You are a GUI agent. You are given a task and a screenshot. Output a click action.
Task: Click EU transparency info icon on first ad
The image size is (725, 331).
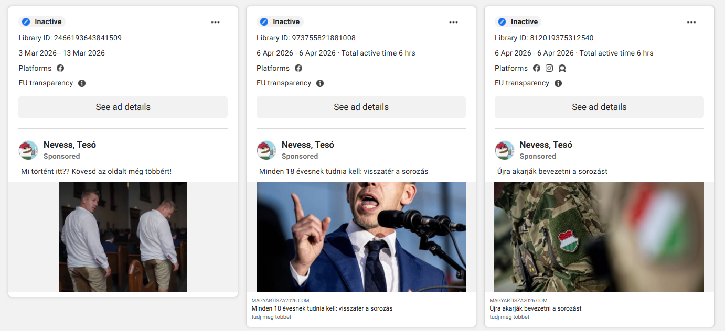pos(82,83)
